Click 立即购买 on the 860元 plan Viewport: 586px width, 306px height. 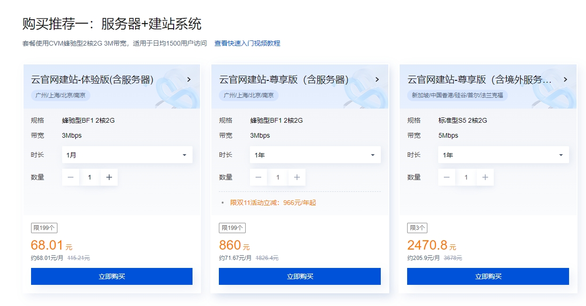point(299,276)
